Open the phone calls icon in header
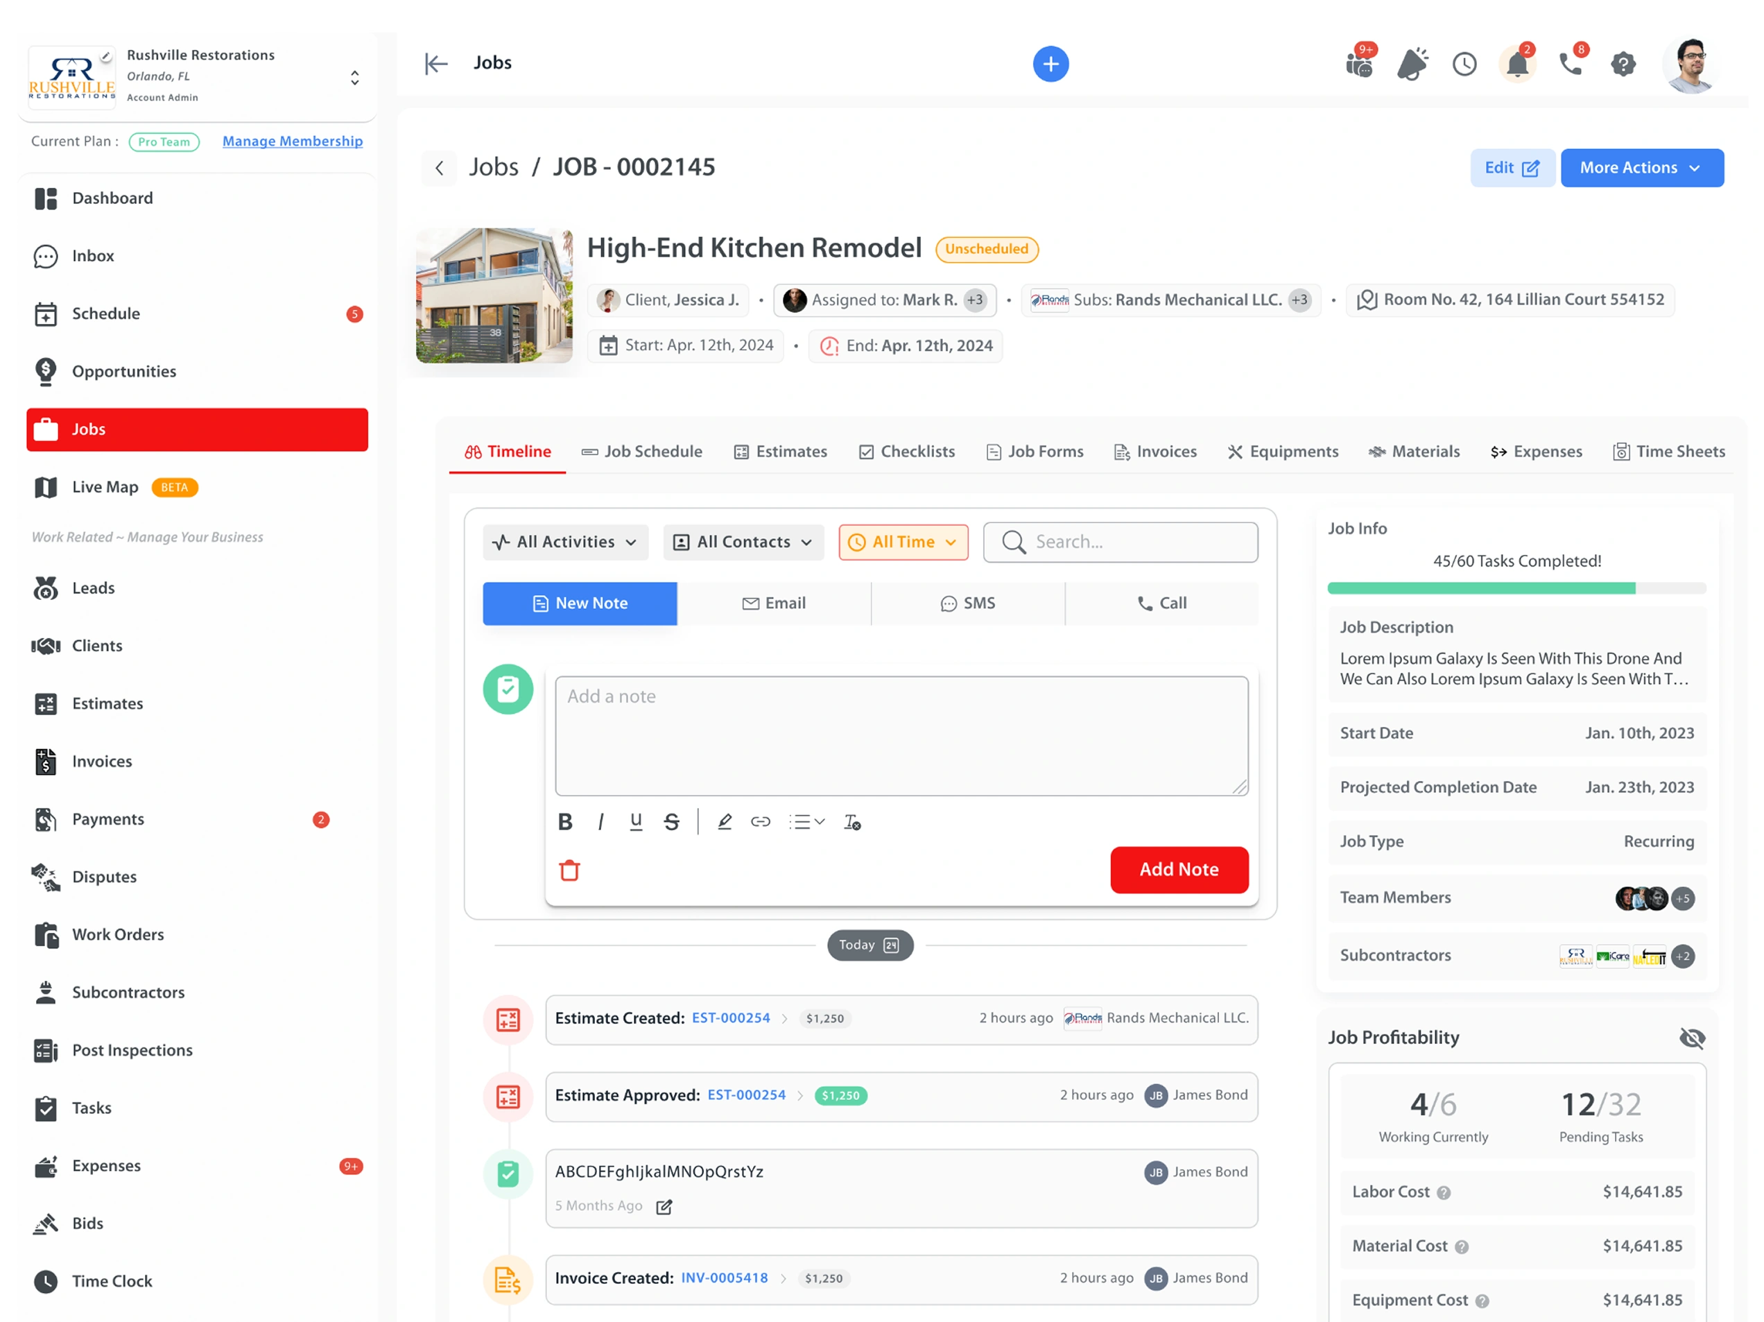 [1571, 64]
